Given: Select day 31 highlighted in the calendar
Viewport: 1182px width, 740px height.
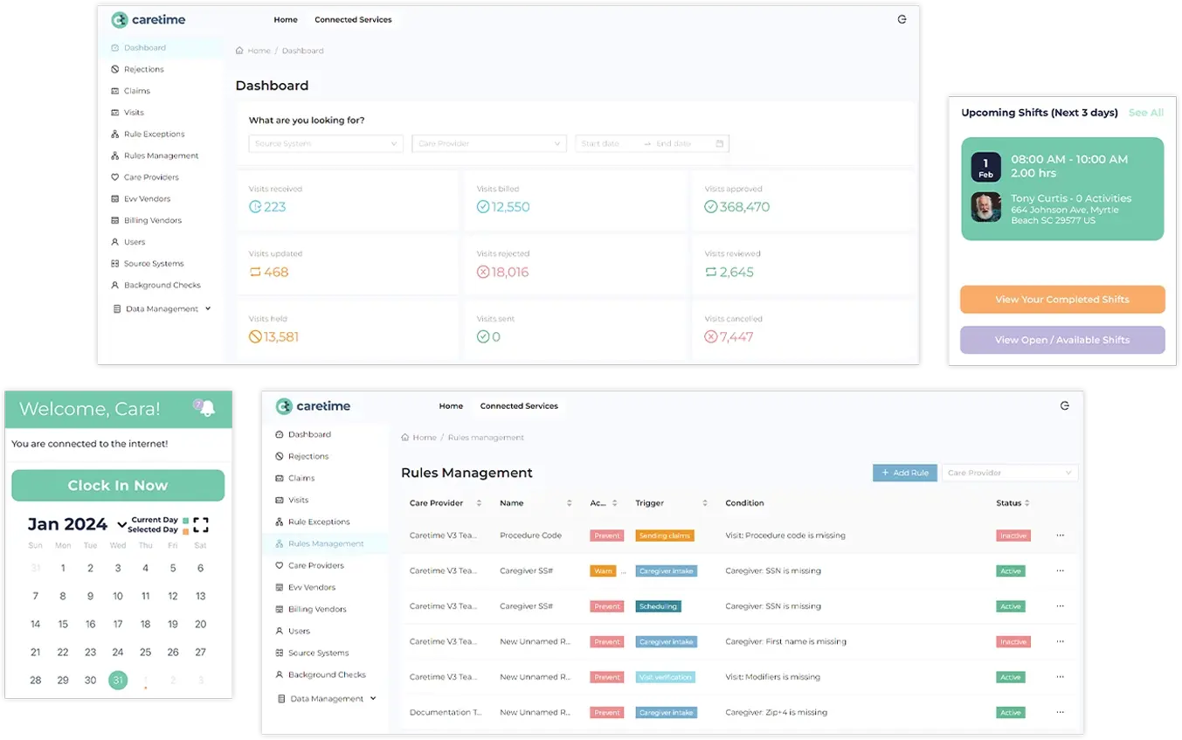Looking at the screenshot, I should [118, 680].
